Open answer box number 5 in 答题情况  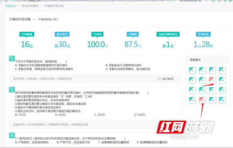point(193,80)
